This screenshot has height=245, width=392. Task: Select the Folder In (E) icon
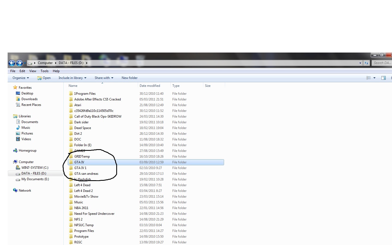(71, 145)
